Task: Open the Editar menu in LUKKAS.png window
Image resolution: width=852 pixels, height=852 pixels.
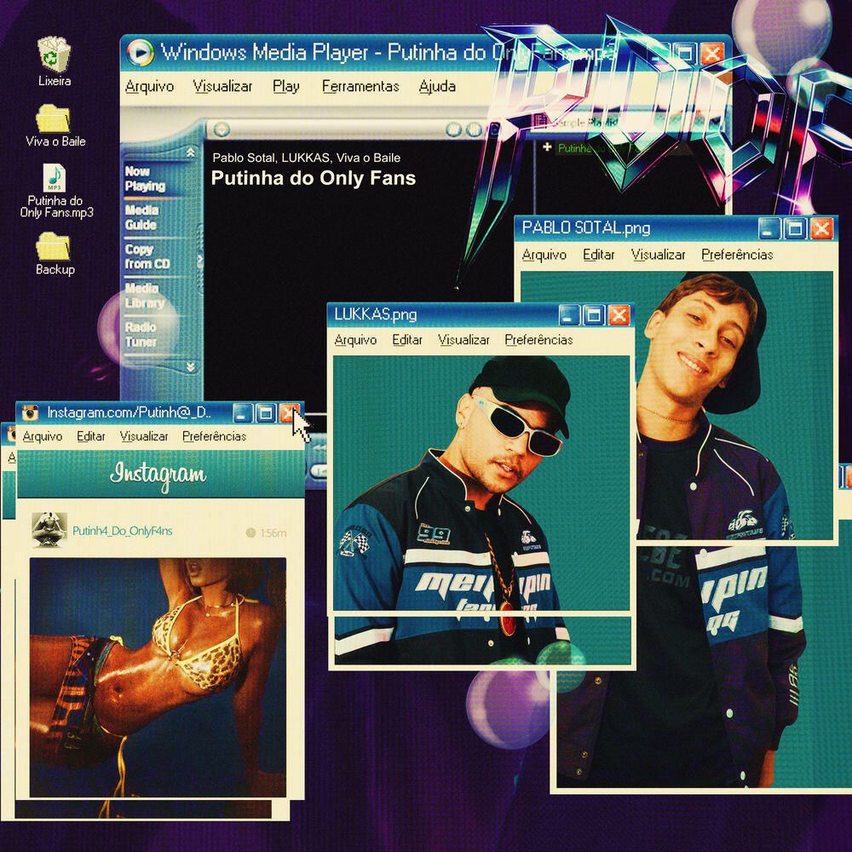Action: click(x=407, y=340)
